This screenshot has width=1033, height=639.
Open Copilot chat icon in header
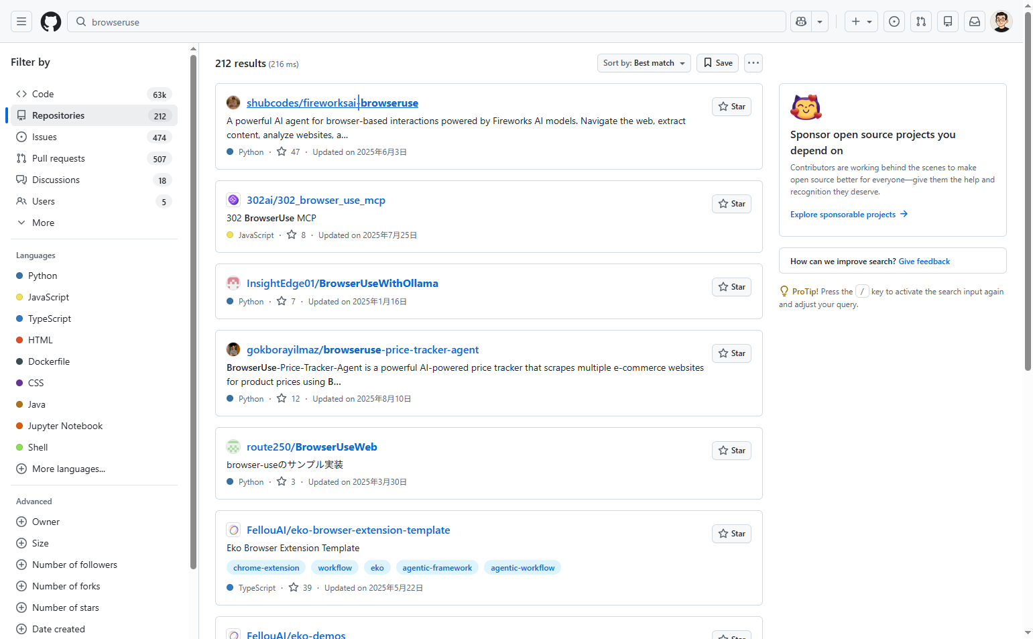coord(801,21)
